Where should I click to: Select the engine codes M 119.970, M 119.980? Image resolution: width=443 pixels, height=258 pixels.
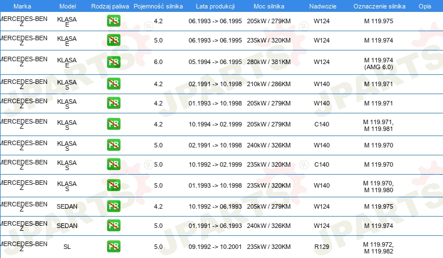[x=378, y=187]
